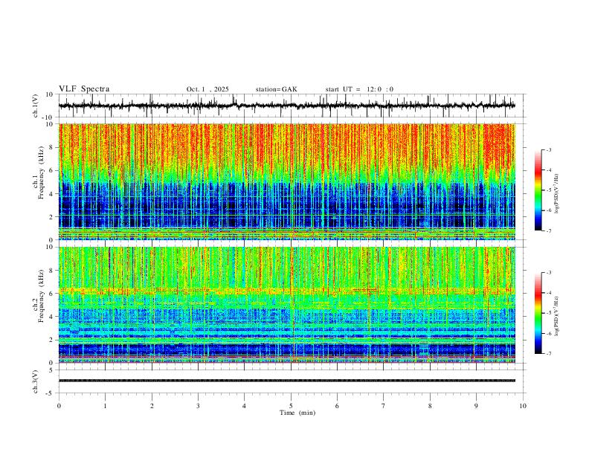589x455 pixels.
Task: Click time axis tick label "6"
Action: [x=337, y=406]
